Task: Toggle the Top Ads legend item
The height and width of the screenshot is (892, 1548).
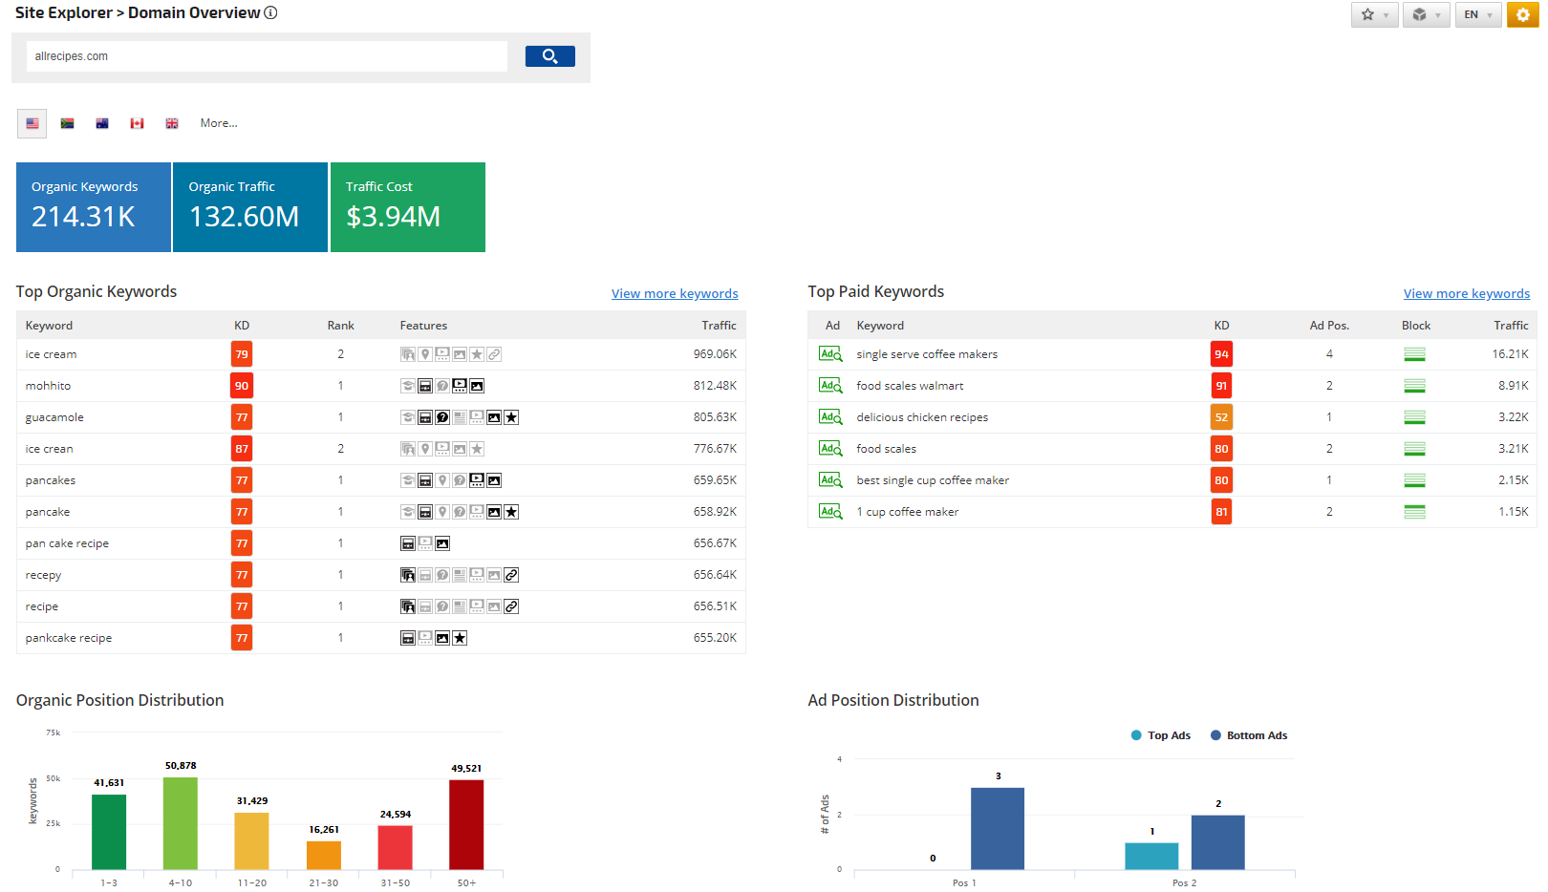Action: coord(1160,735)
